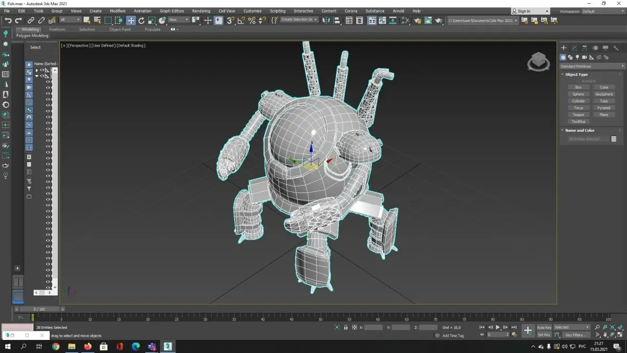
Task: Open the Standard Primitives category dropdown
Action: click(593, 66)
